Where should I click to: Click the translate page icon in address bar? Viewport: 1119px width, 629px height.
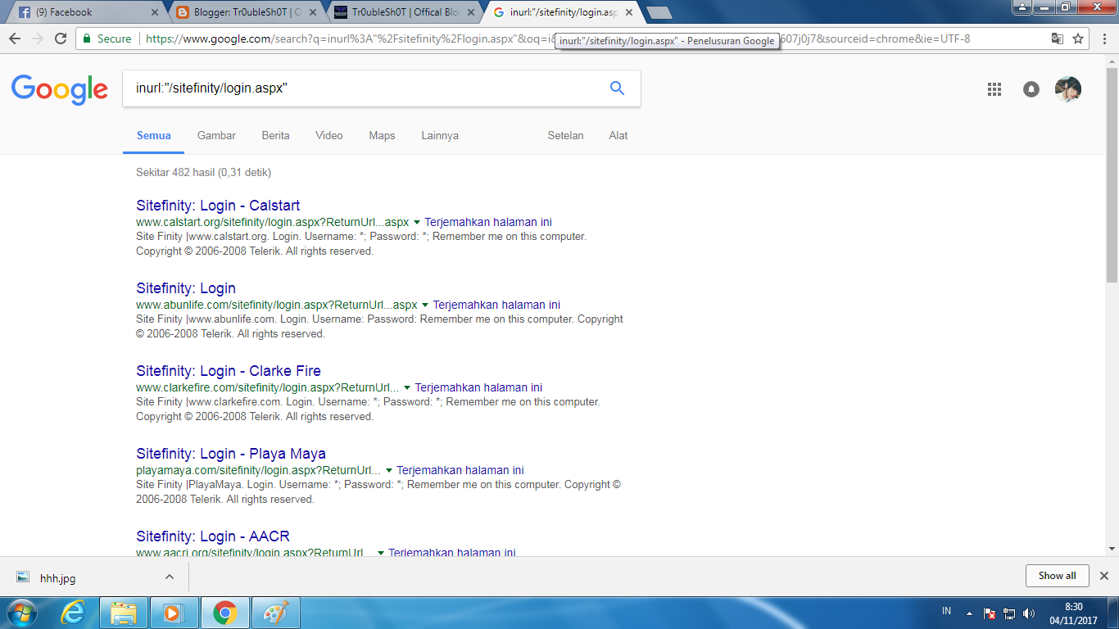1058,38
